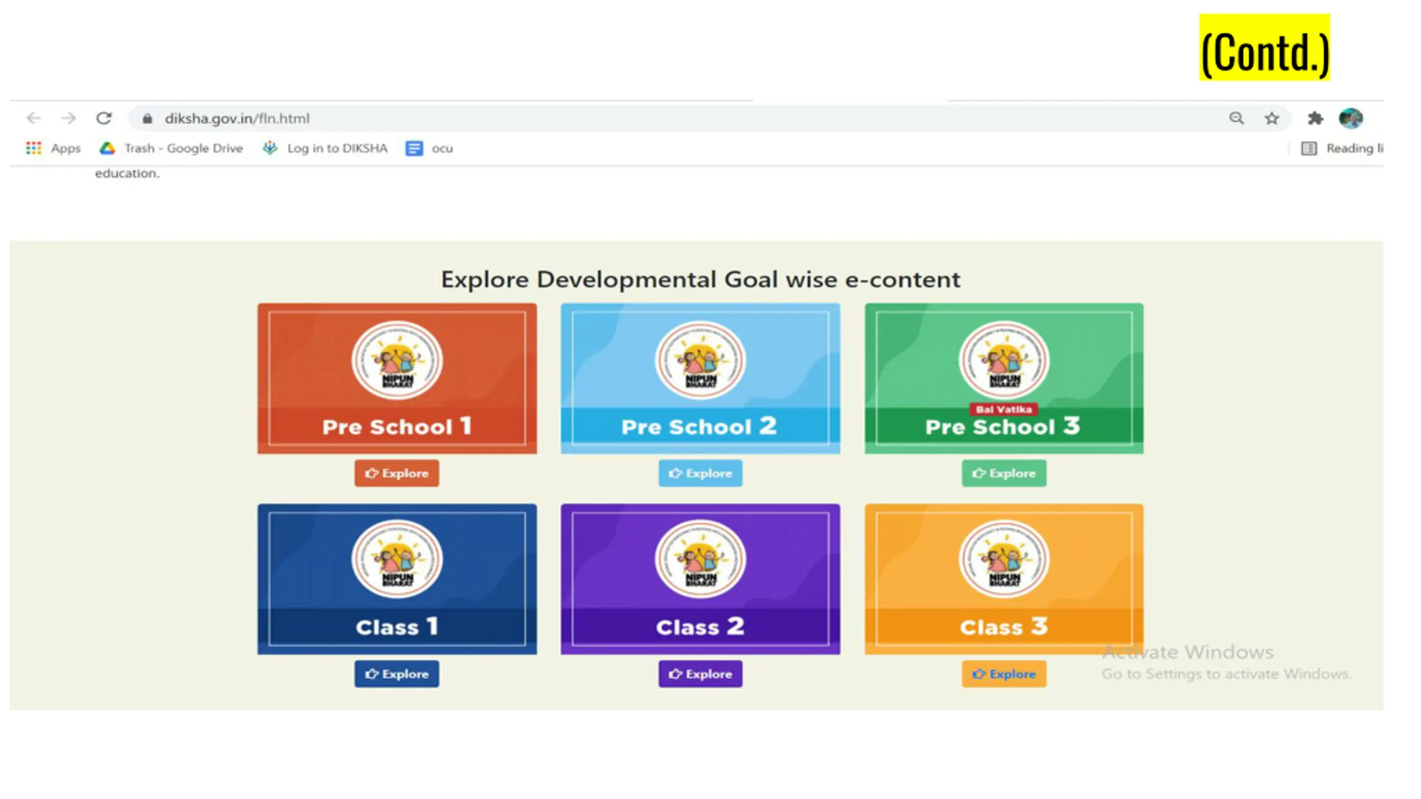This screenshot has width=1421, height=799.
Task: Open Log in to DIKSHA bookmark
Action: pos(325,148)
